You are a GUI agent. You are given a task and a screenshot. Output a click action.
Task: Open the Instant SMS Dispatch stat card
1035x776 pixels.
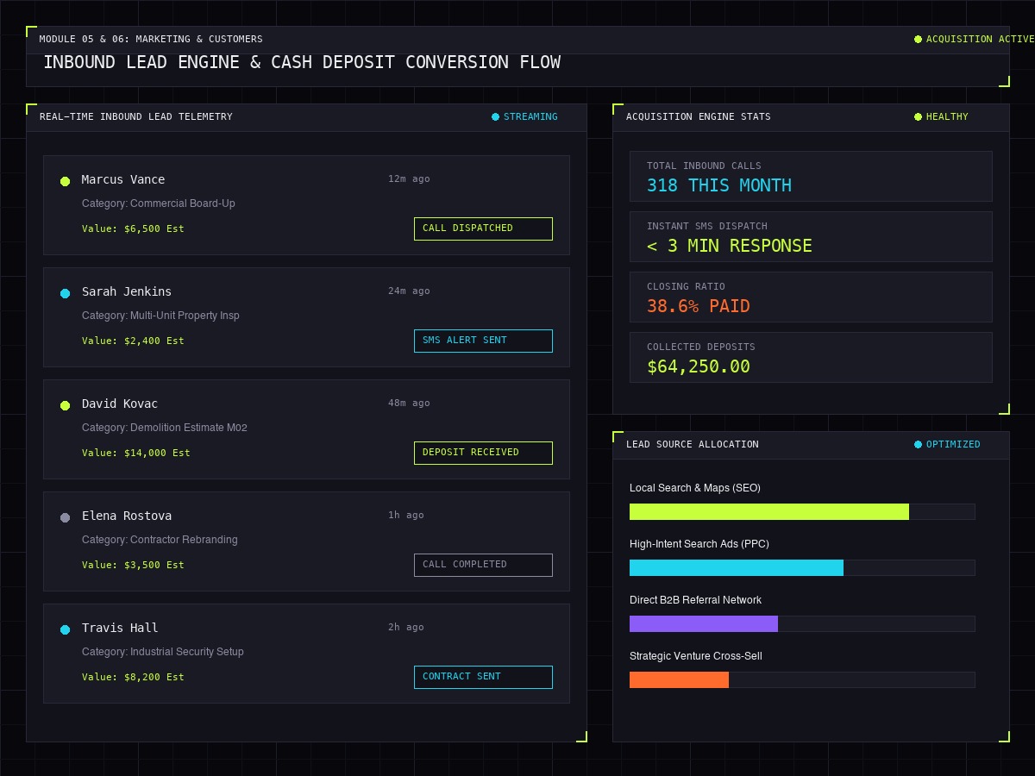coord(811,236)
